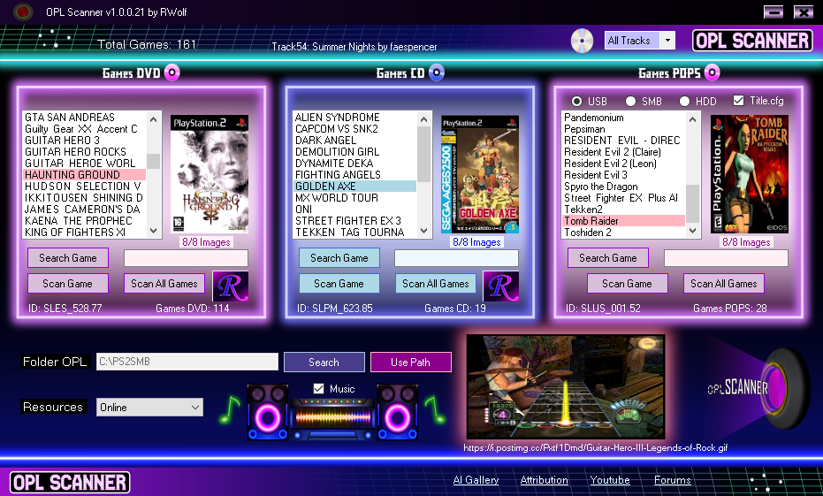Click Scan All Games in CD panel
The height and width of the screenshot is (496, 823).
(x=436, y=284)
